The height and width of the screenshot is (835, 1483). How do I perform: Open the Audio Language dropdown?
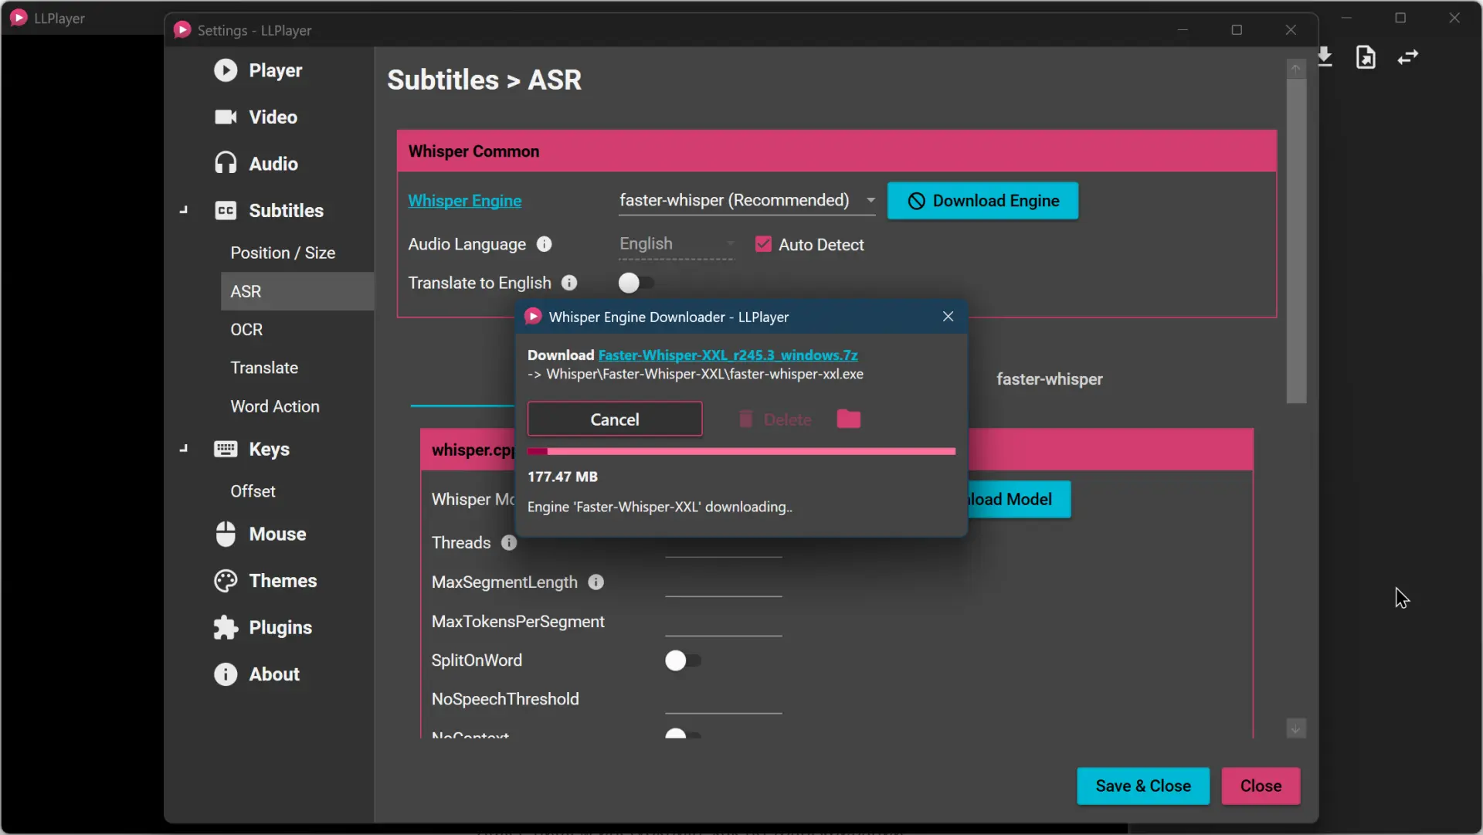(x=677, y=244)
